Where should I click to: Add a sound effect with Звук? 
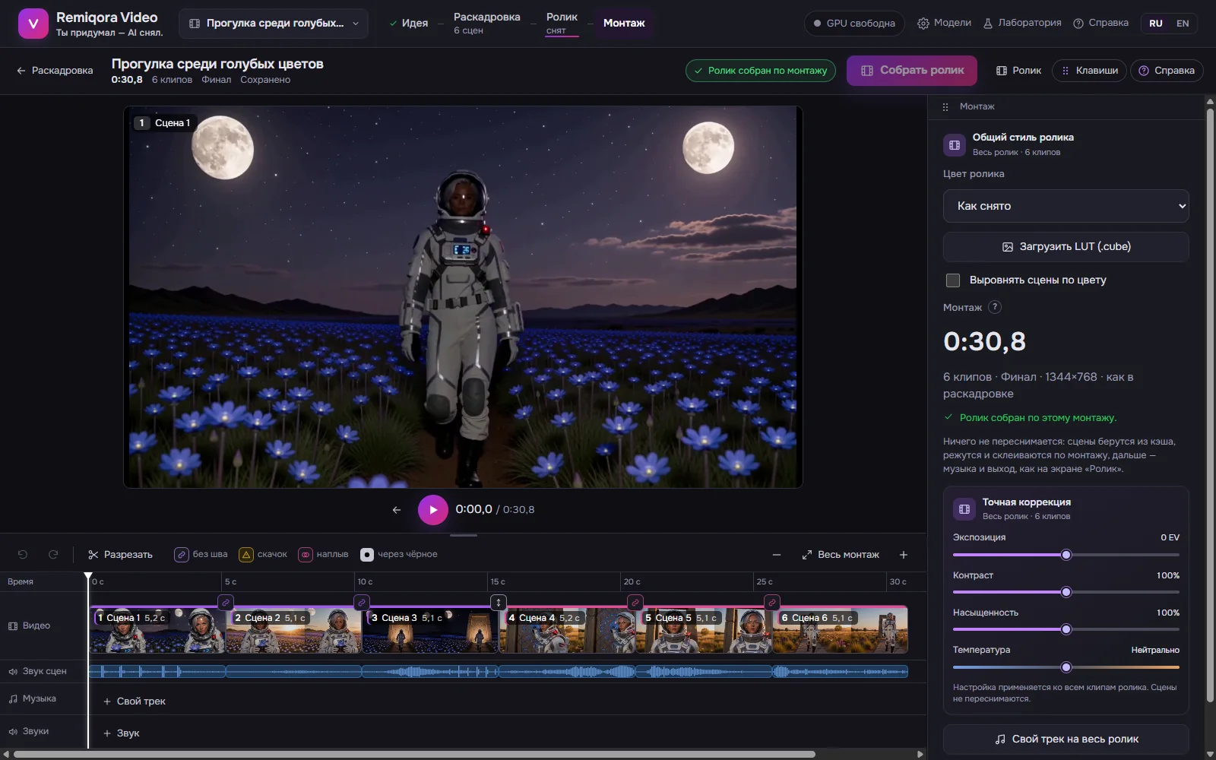tap(121, 733)
